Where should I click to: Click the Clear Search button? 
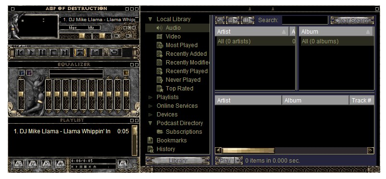(352, 20)
